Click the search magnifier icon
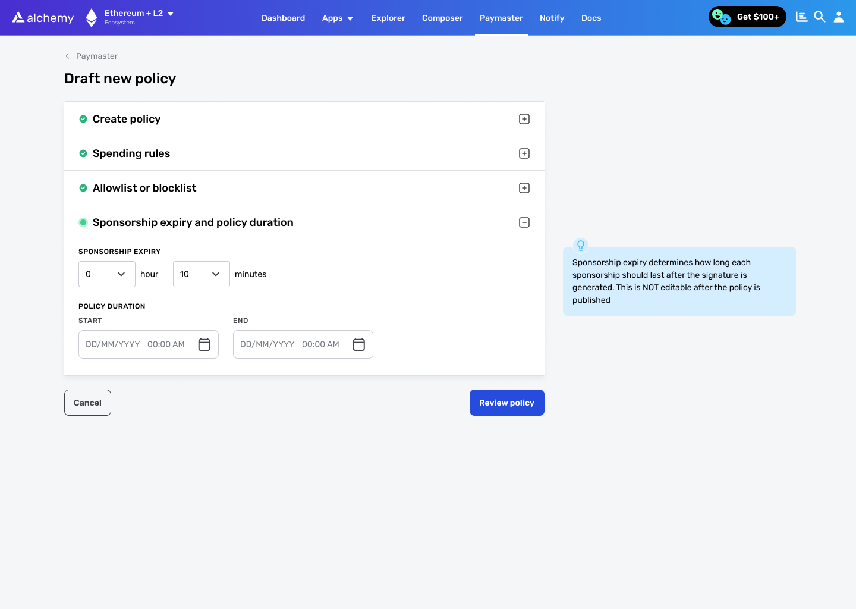Image resolution: width=856 pixels, height=609 pixels. pyautogui.click(x=820, y=17)
